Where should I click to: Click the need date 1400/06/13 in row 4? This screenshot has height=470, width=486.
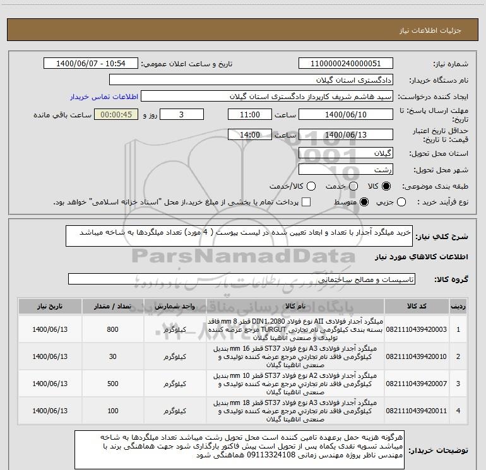tap(50, 411)
